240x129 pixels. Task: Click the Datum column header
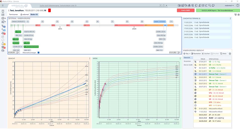pyautogui.click(x=203, y=59)
